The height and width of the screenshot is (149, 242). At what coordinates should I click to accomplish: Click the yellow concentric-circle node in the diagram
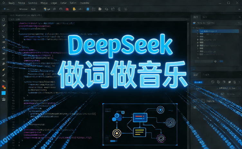[117, 133]
